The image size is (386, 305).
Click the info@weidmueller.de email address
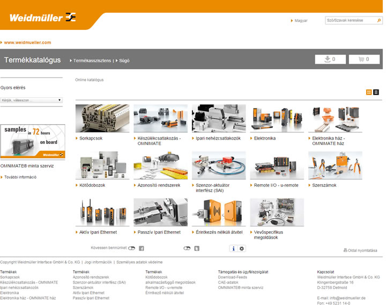tap(347, 298)
